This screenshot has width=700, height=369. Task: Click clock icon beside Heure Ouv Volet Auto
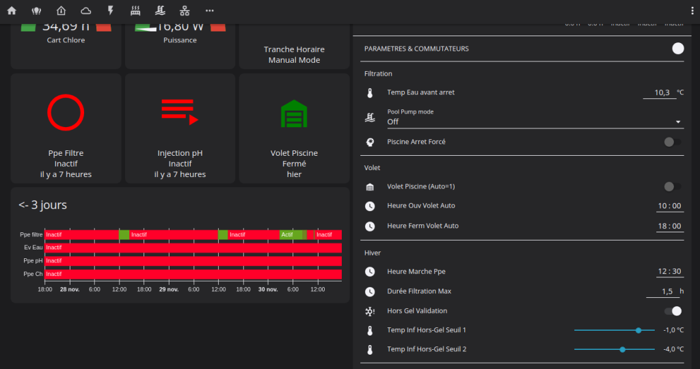point(370,206)
